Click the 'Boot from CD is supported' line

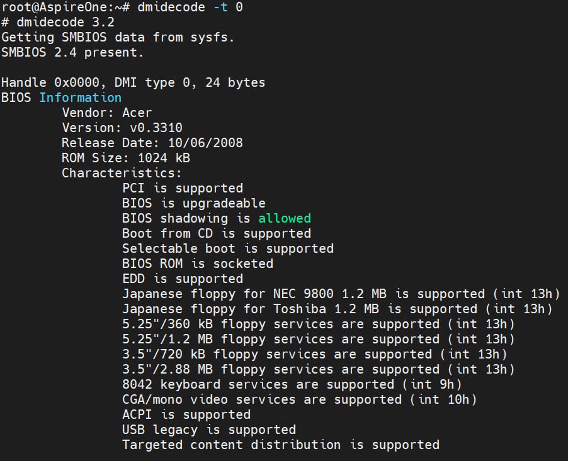(216, 233)
